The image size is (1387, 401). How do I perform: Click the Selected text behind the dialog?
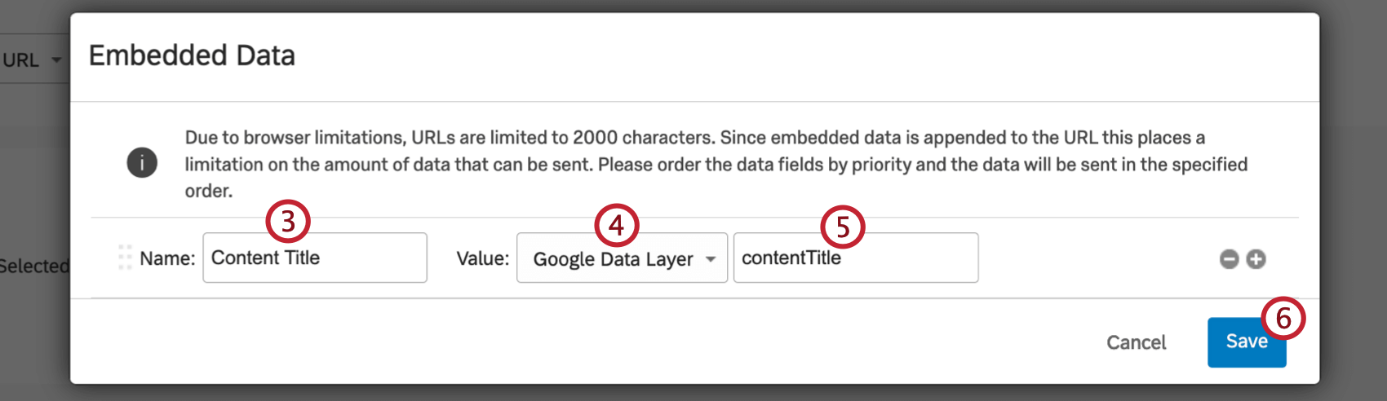pyautogui.click(x=34, y=266)
